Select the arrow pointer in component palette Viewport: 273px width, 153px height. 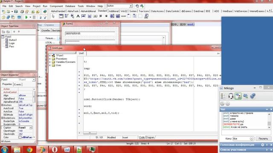tap(53, 16)
